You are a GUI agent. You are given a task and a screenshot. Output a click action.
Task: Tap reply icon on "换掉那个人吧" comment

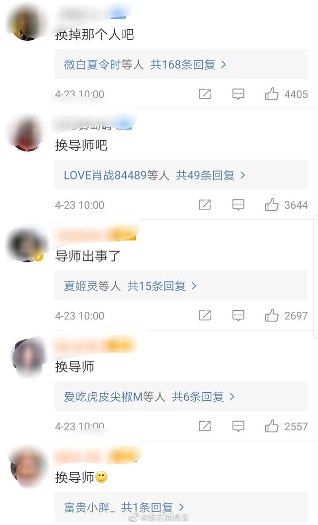click(x=238, y=94)
